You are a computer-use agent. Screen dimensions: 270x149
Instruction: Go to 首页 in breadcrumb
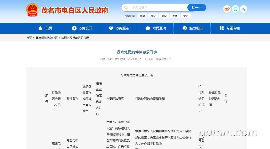(29, 38)
